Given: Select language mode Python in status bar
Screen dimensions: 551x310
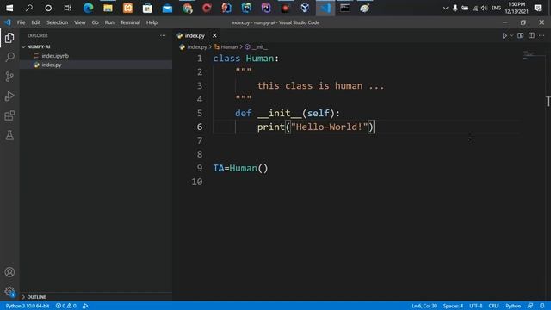Looking at the screenshot, I should point(513,306).
